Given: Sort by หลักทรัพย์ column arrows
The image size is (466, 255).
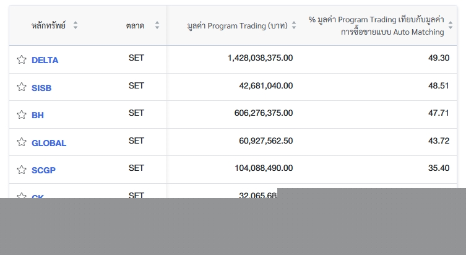Looking at the screenshot, I should [x=76, y=25].
